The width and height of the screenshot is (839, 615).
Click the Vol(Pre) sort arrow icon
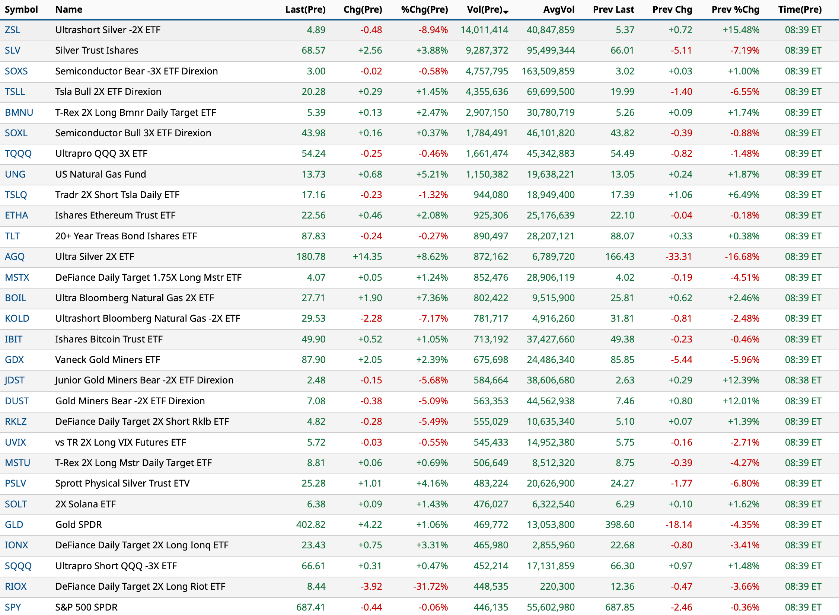click(506, 12)
